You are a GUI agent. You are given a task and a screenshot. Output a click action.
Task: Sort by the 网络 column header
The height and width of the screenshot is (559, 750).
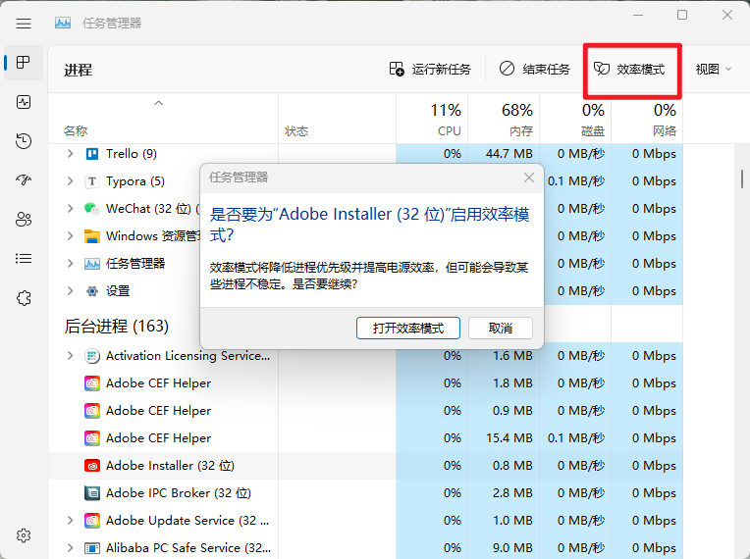coord(647,119)
